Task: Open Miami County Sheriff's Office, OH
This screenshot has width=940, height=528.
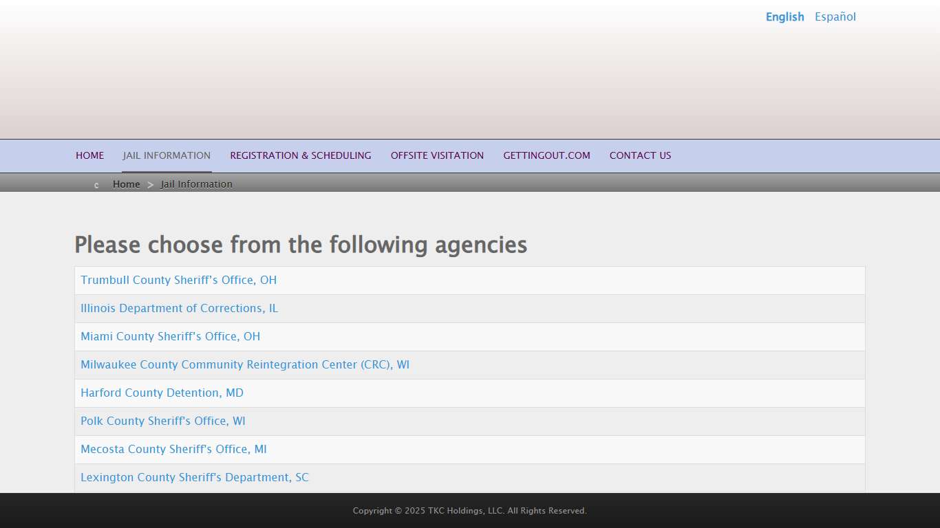Action: [x=170, y=337]
